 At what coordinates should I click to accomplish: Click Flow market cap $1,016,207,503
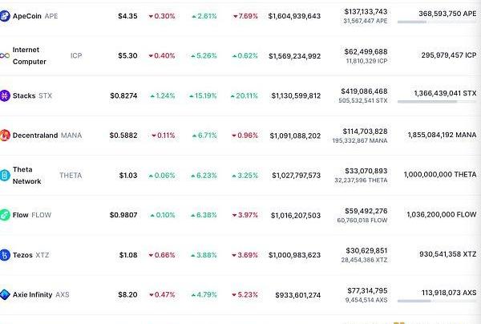295,215
